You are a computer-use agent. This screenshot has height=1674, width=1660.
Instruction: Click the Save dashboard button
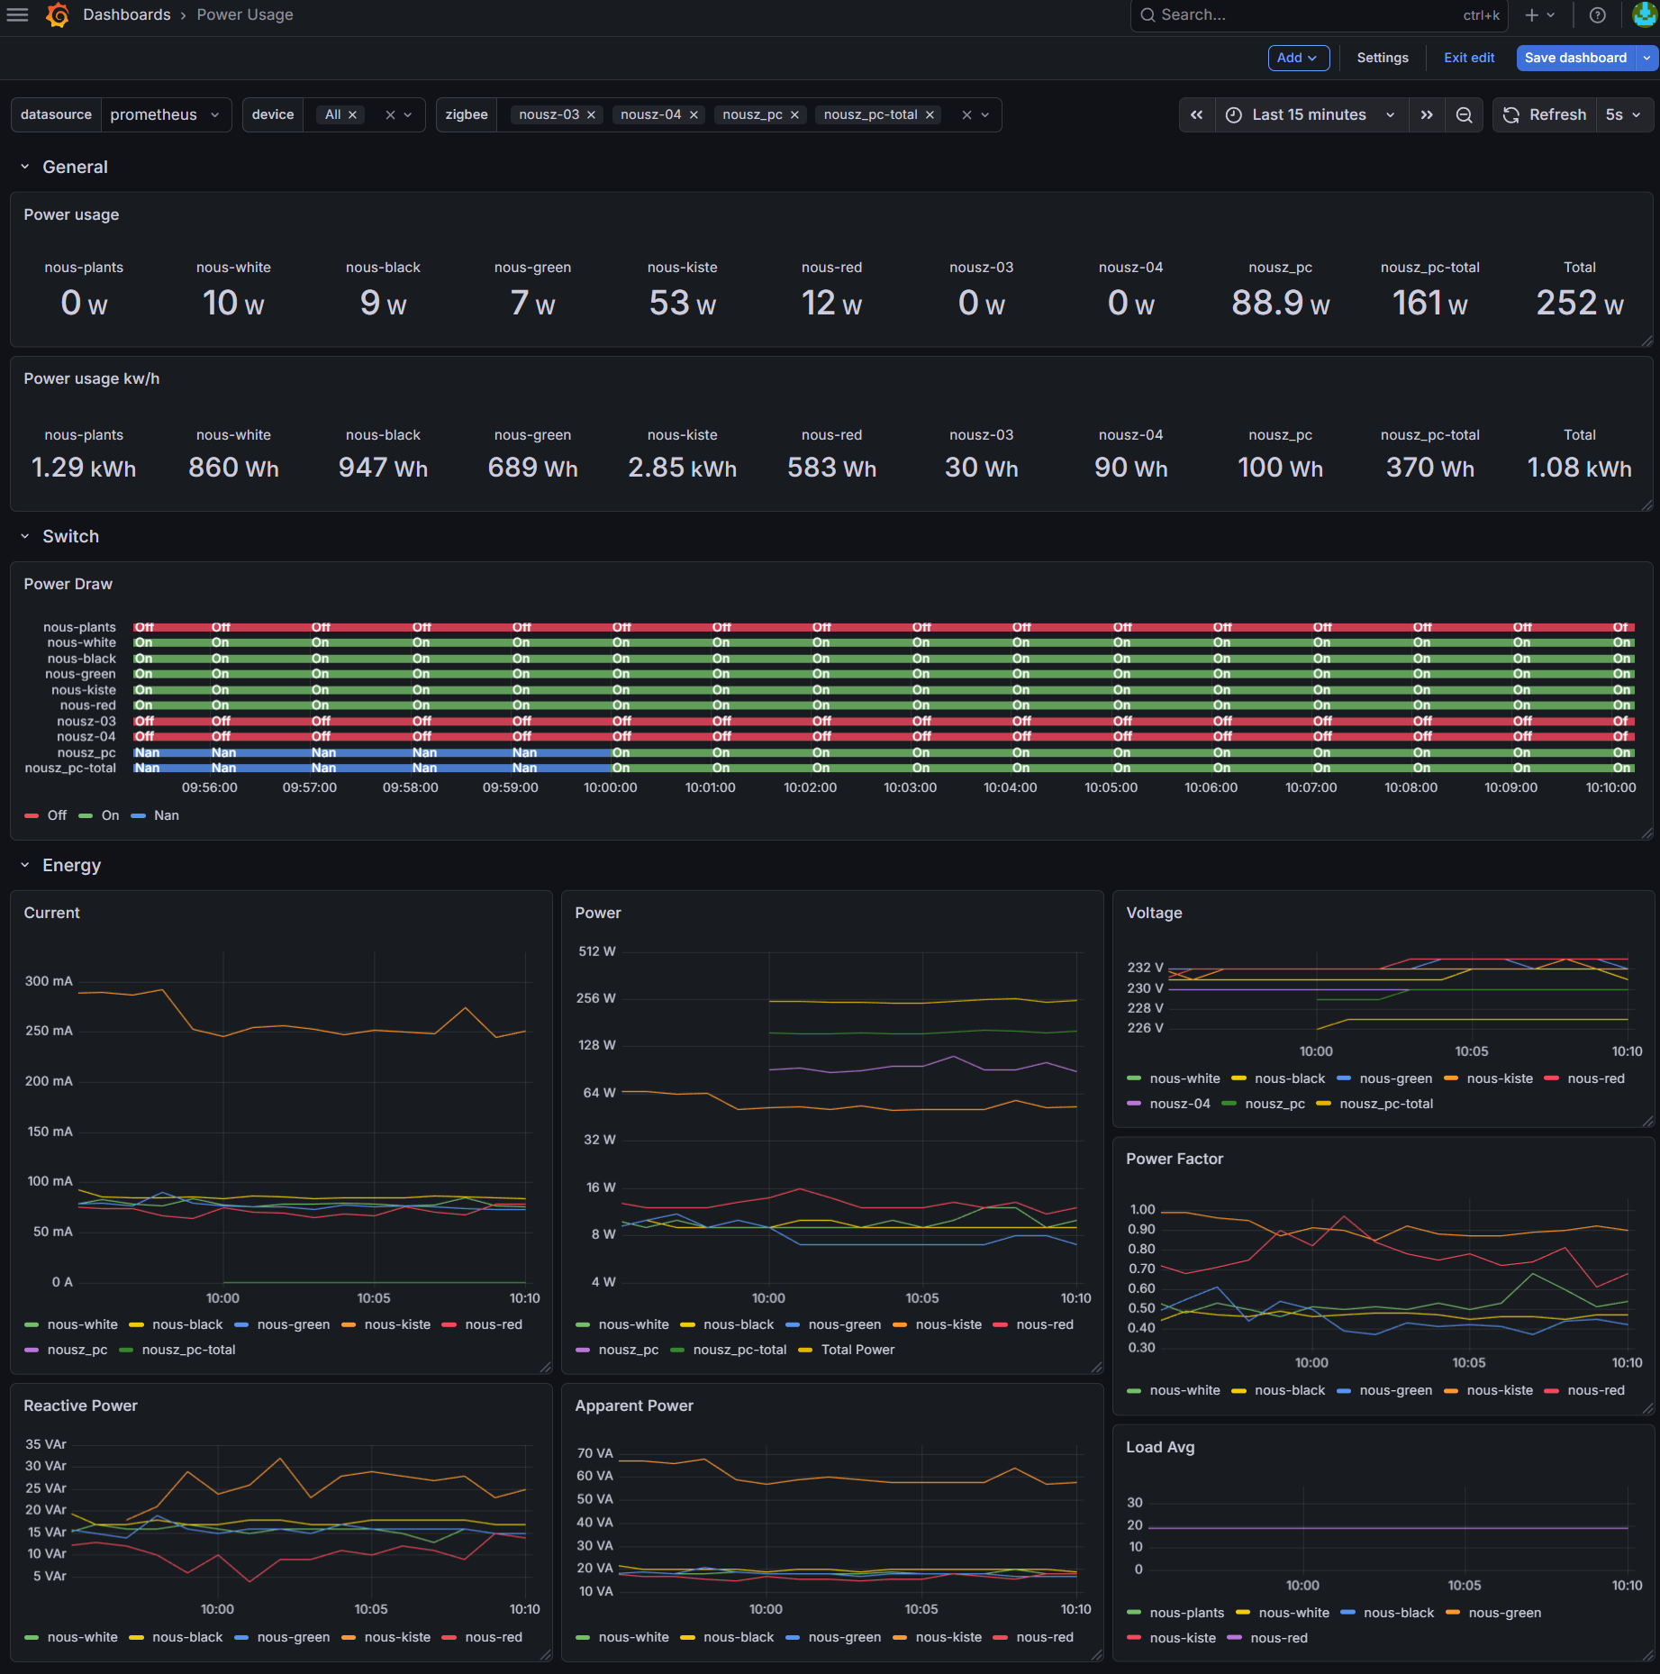[x=1574, y=58]
